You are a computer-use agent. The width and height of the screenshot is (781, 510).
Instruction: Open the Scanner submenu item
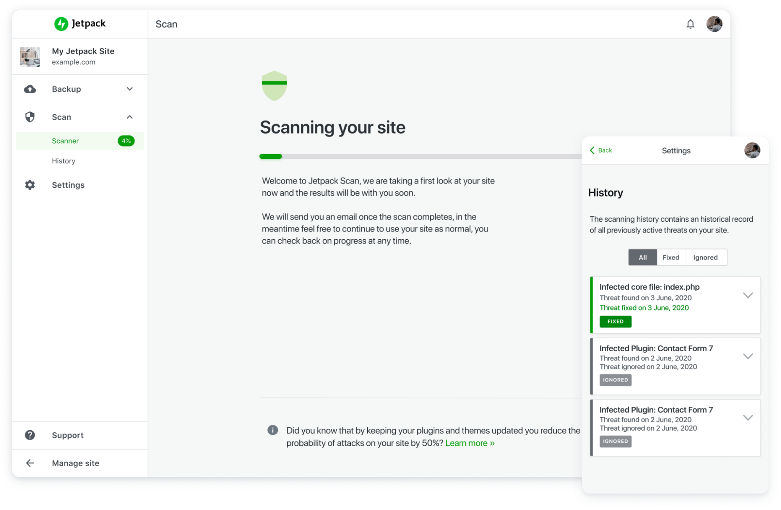[x=64, y=141]
